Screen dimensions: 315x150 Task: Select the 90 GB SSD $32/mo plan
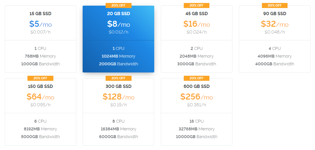point(275,39)
